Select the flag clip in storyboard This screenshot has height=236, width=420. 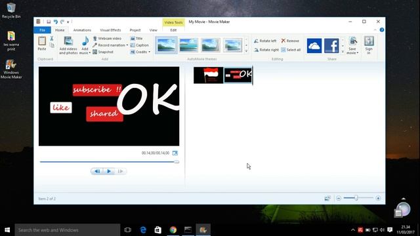tap(209, 75)
